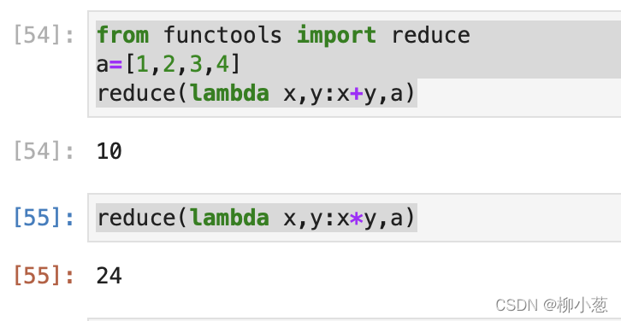Click the purple plus operator in cell 54
621x321 pixels.
click(x=357, y=94)
